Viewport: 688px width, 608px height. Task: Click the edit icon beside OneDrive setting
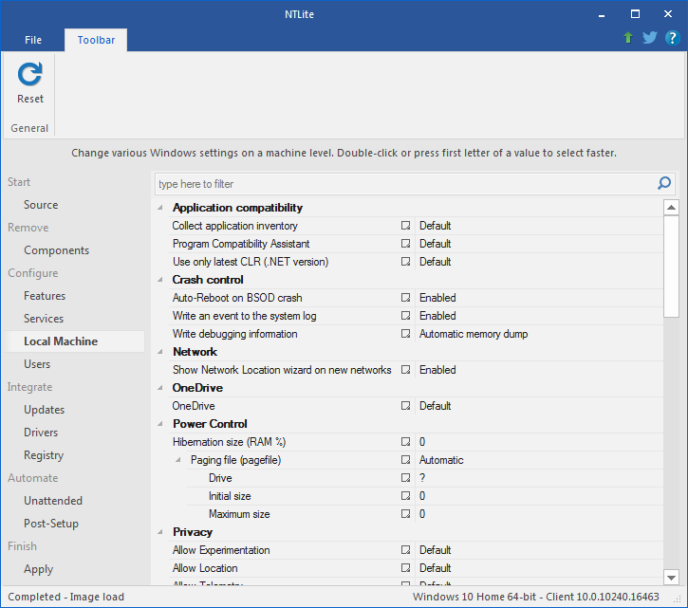(x=405, y=406)
